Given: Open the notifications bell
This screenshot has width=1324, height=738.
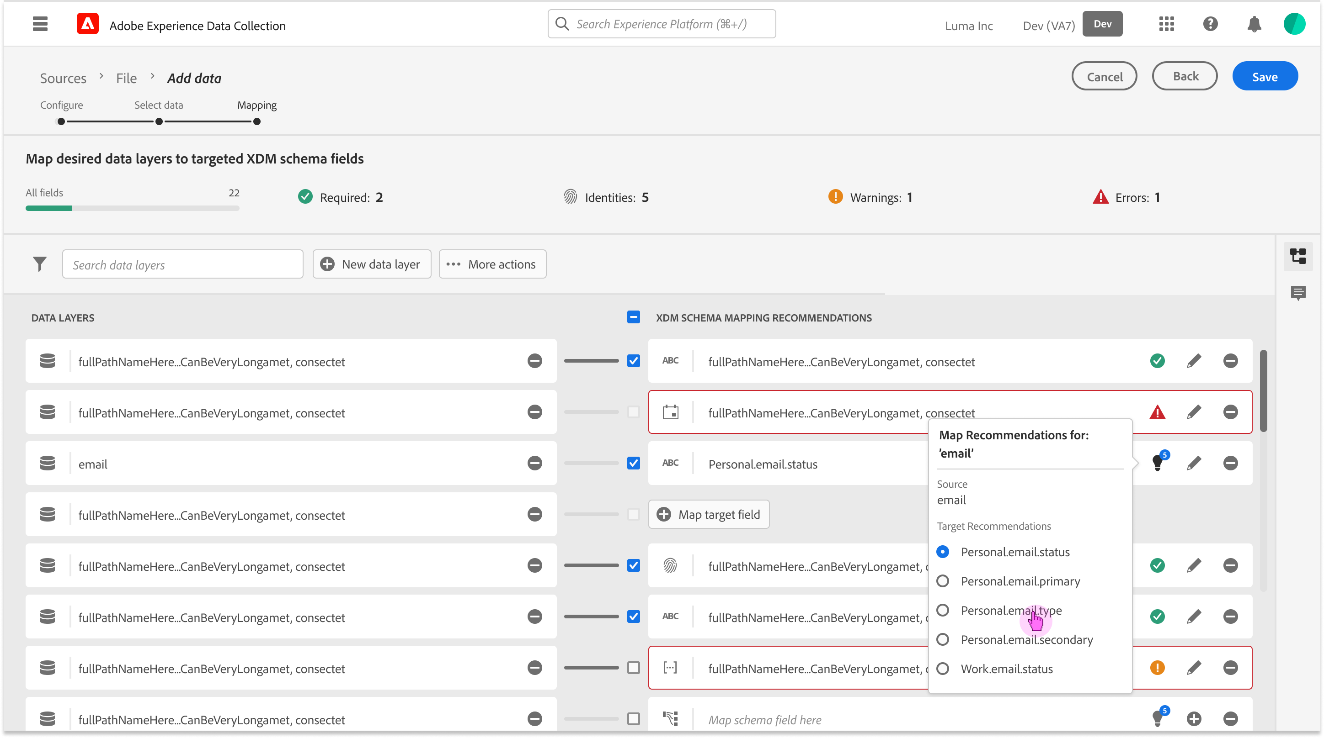Looking at the screenshot, I should coord(1254,24).
